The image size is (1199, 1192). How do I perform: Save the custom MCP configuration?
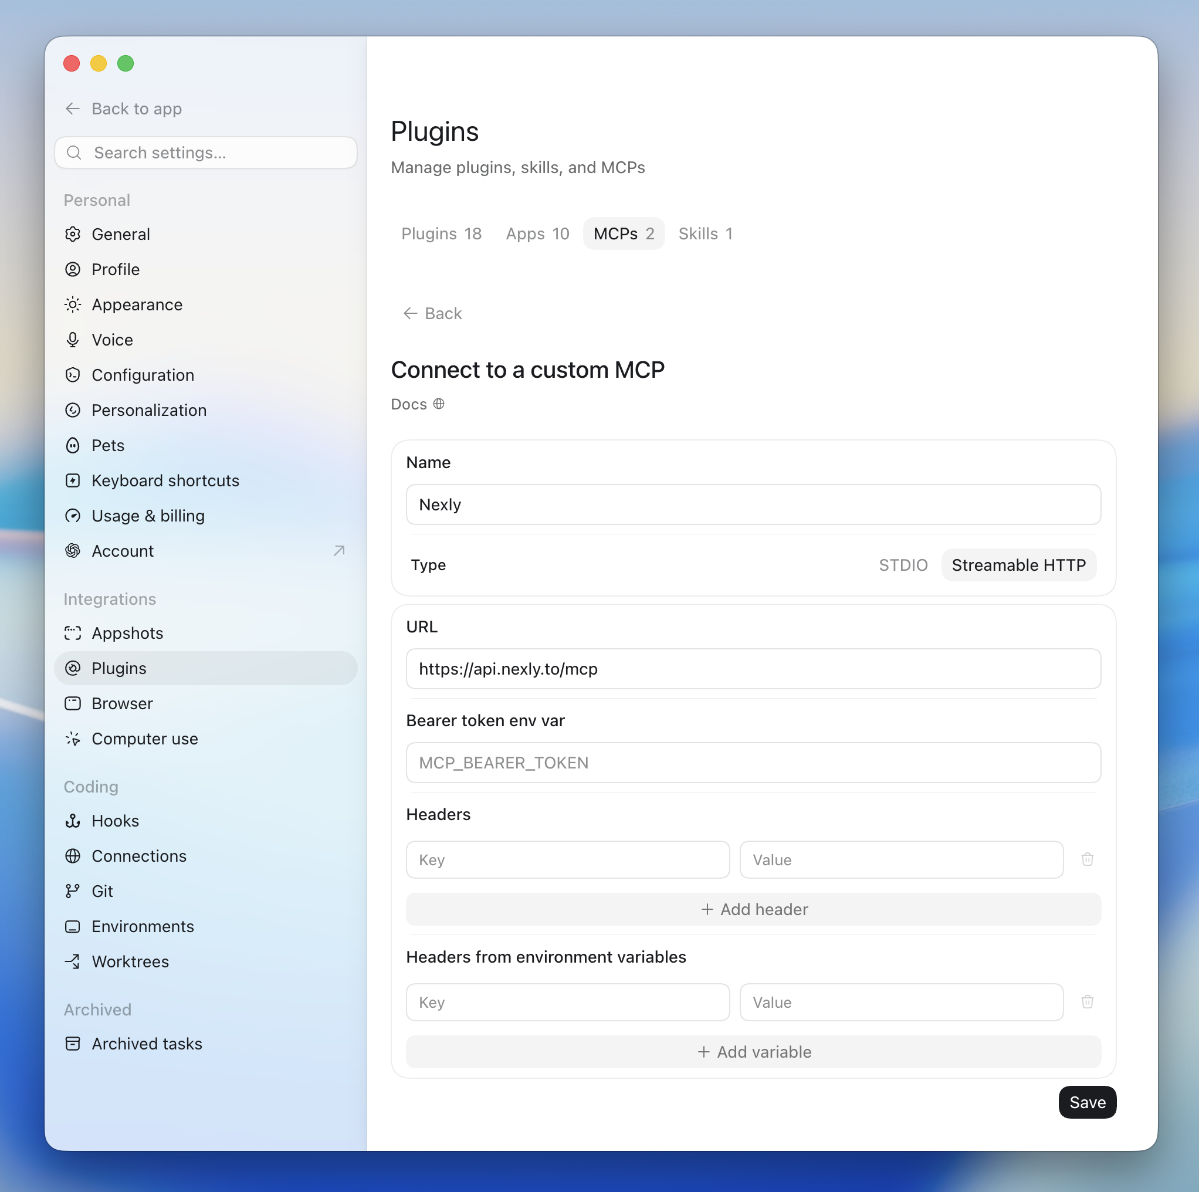coord(1088,1103)
